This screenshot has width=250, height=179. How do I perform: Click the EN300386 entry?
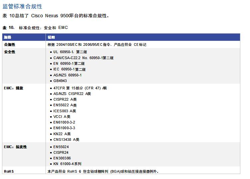pos(62,158)
